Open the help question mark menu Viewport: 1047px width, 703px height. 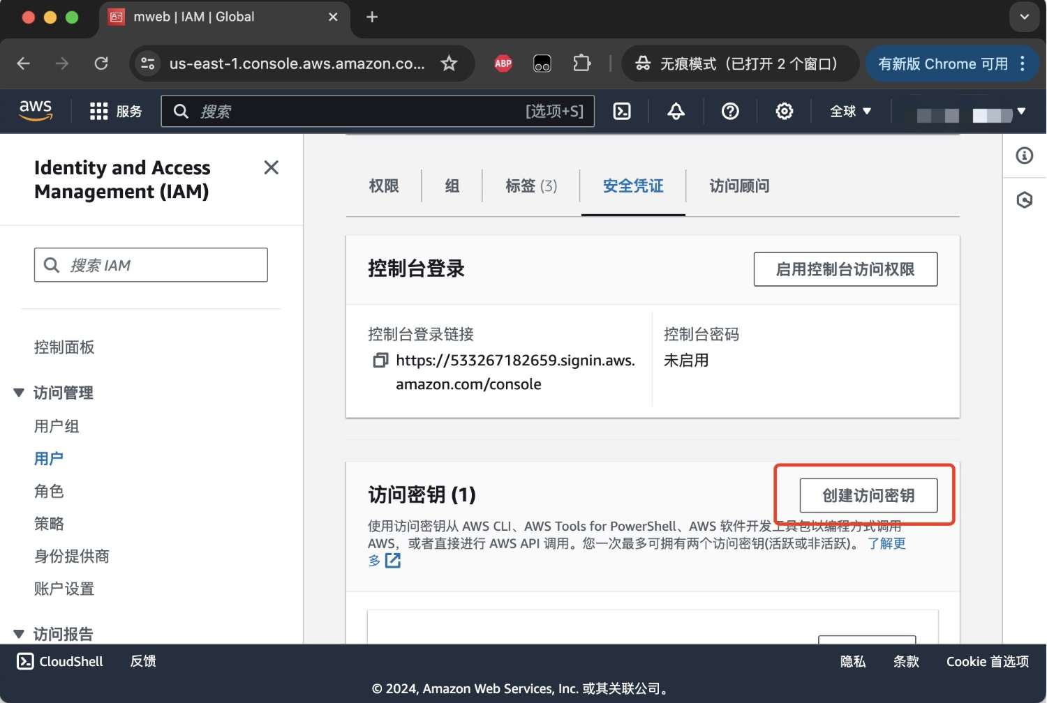pyautogui.click(x=730, y=111)
